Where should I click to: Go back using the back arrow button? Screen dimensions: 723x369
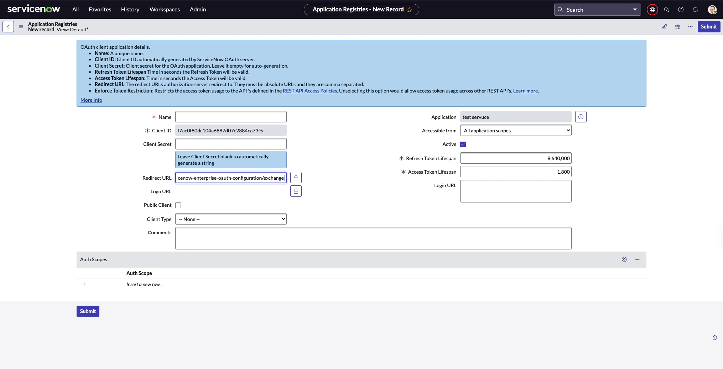pos(8,27)
